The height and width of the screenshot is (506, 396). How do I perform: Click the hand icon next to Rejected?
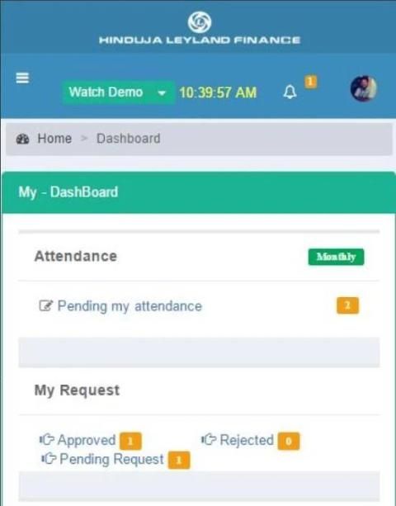[209, 439]
